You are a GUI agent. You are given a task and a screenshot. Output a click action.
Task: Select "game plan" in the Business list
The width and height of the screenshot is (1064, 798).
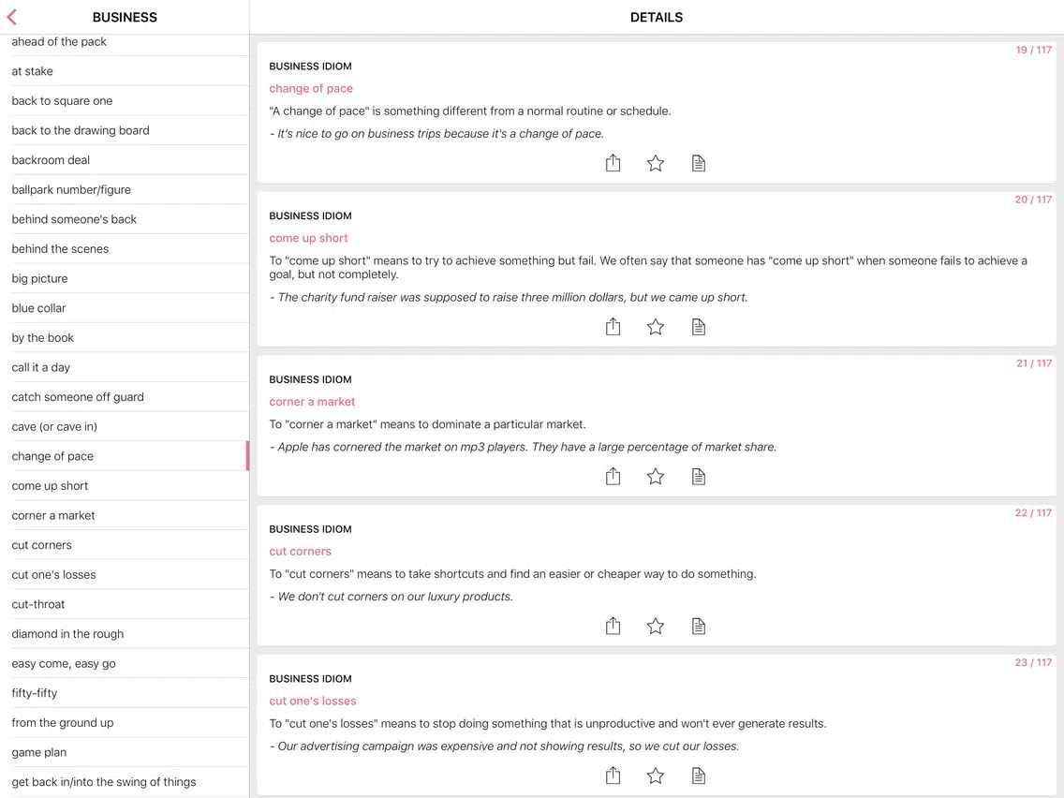(x=125, y=752)
